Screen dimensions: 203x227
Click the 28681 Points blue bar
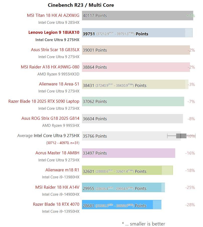pyautogui.click(x=122, y=204)
